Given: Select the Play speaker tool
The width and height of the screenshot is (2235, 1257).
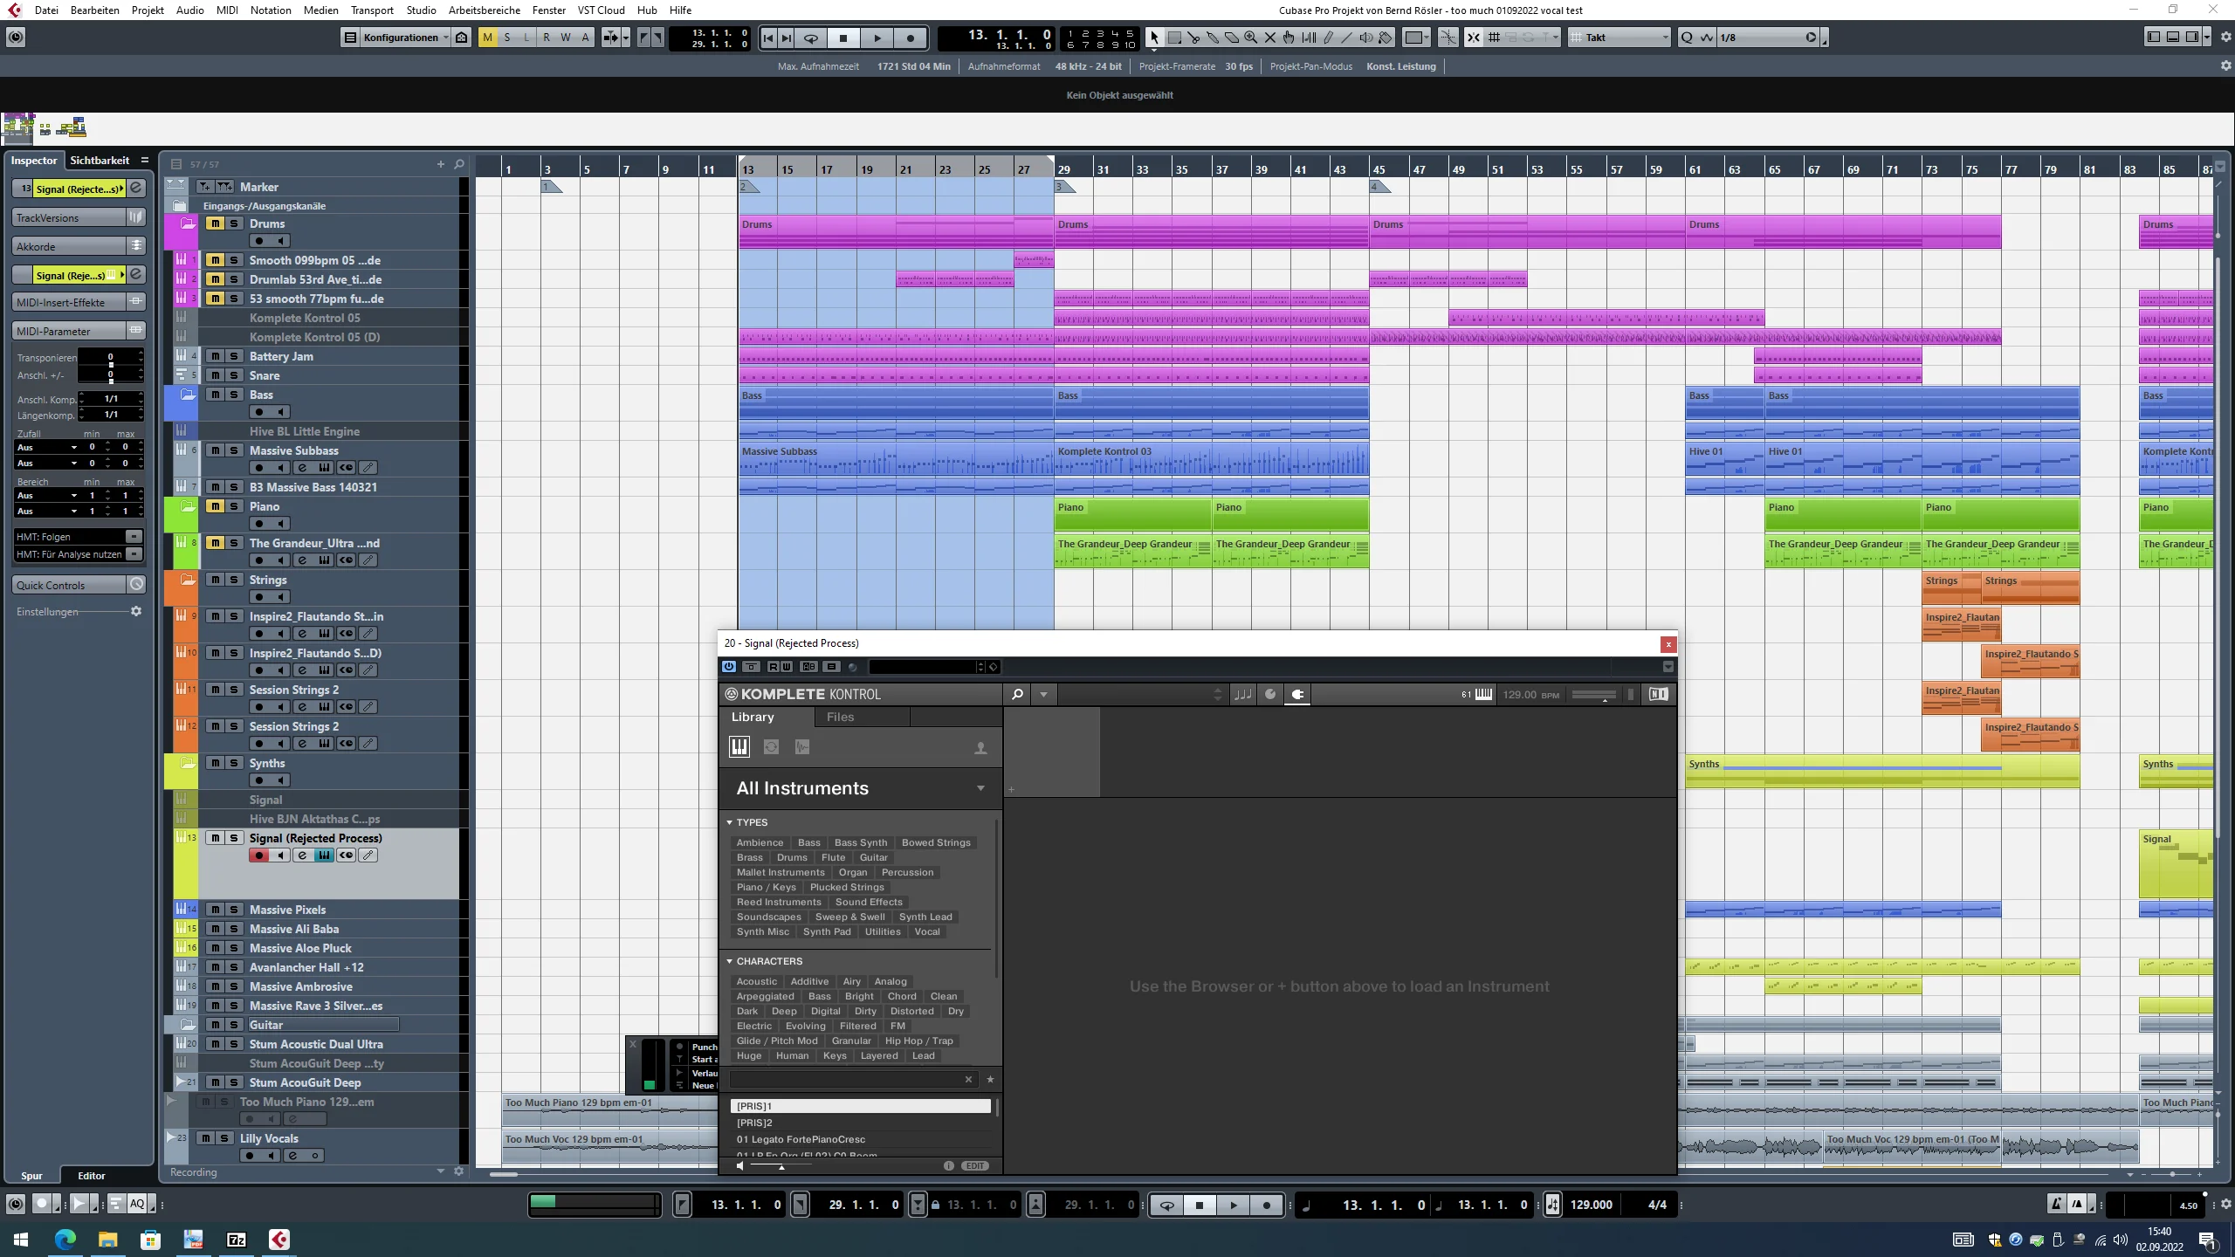Looking at the screenshot, I should tap(1366, 38).
